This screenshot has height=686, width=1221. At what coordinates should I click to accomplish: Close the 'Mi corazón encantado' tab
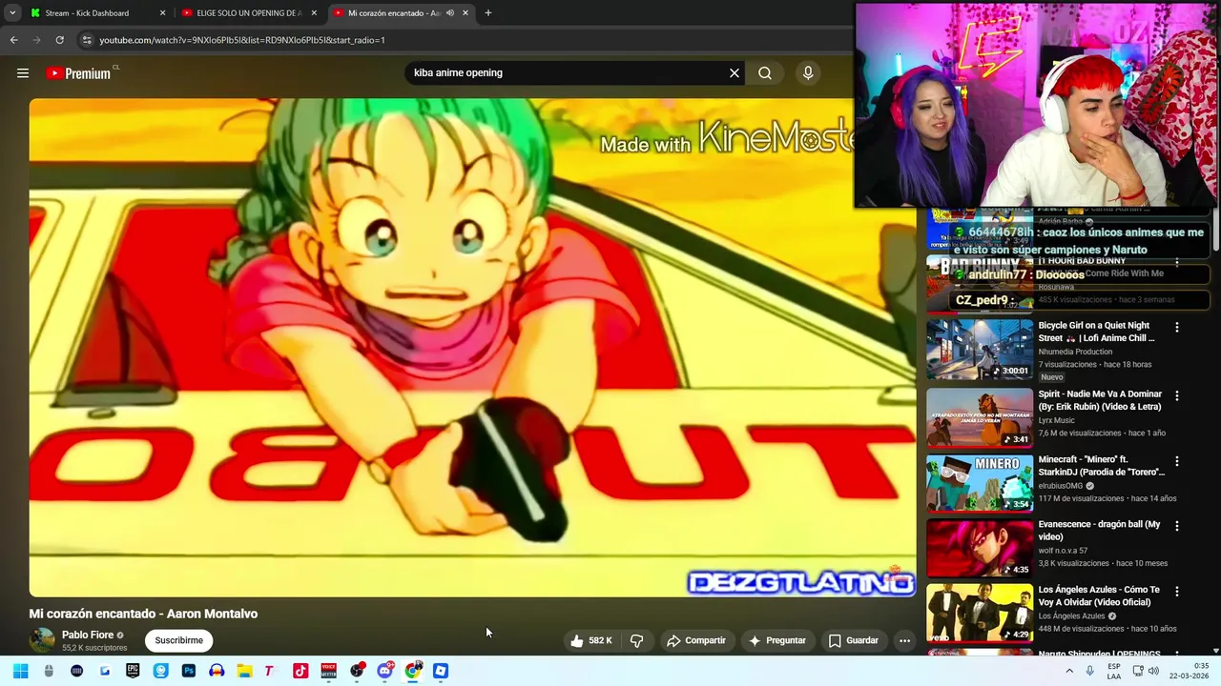tap(466, 13)
